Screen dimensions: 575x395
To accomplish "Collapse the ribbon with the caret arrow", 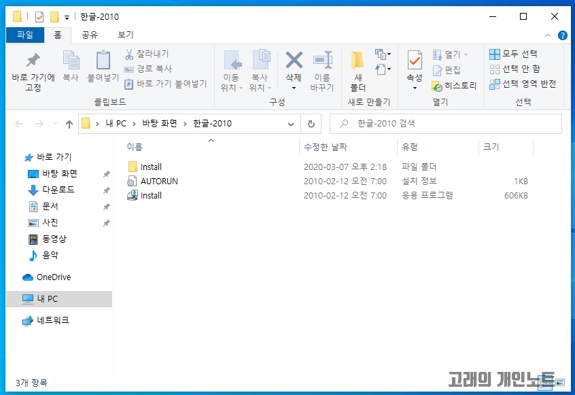I will click(548, 35).
